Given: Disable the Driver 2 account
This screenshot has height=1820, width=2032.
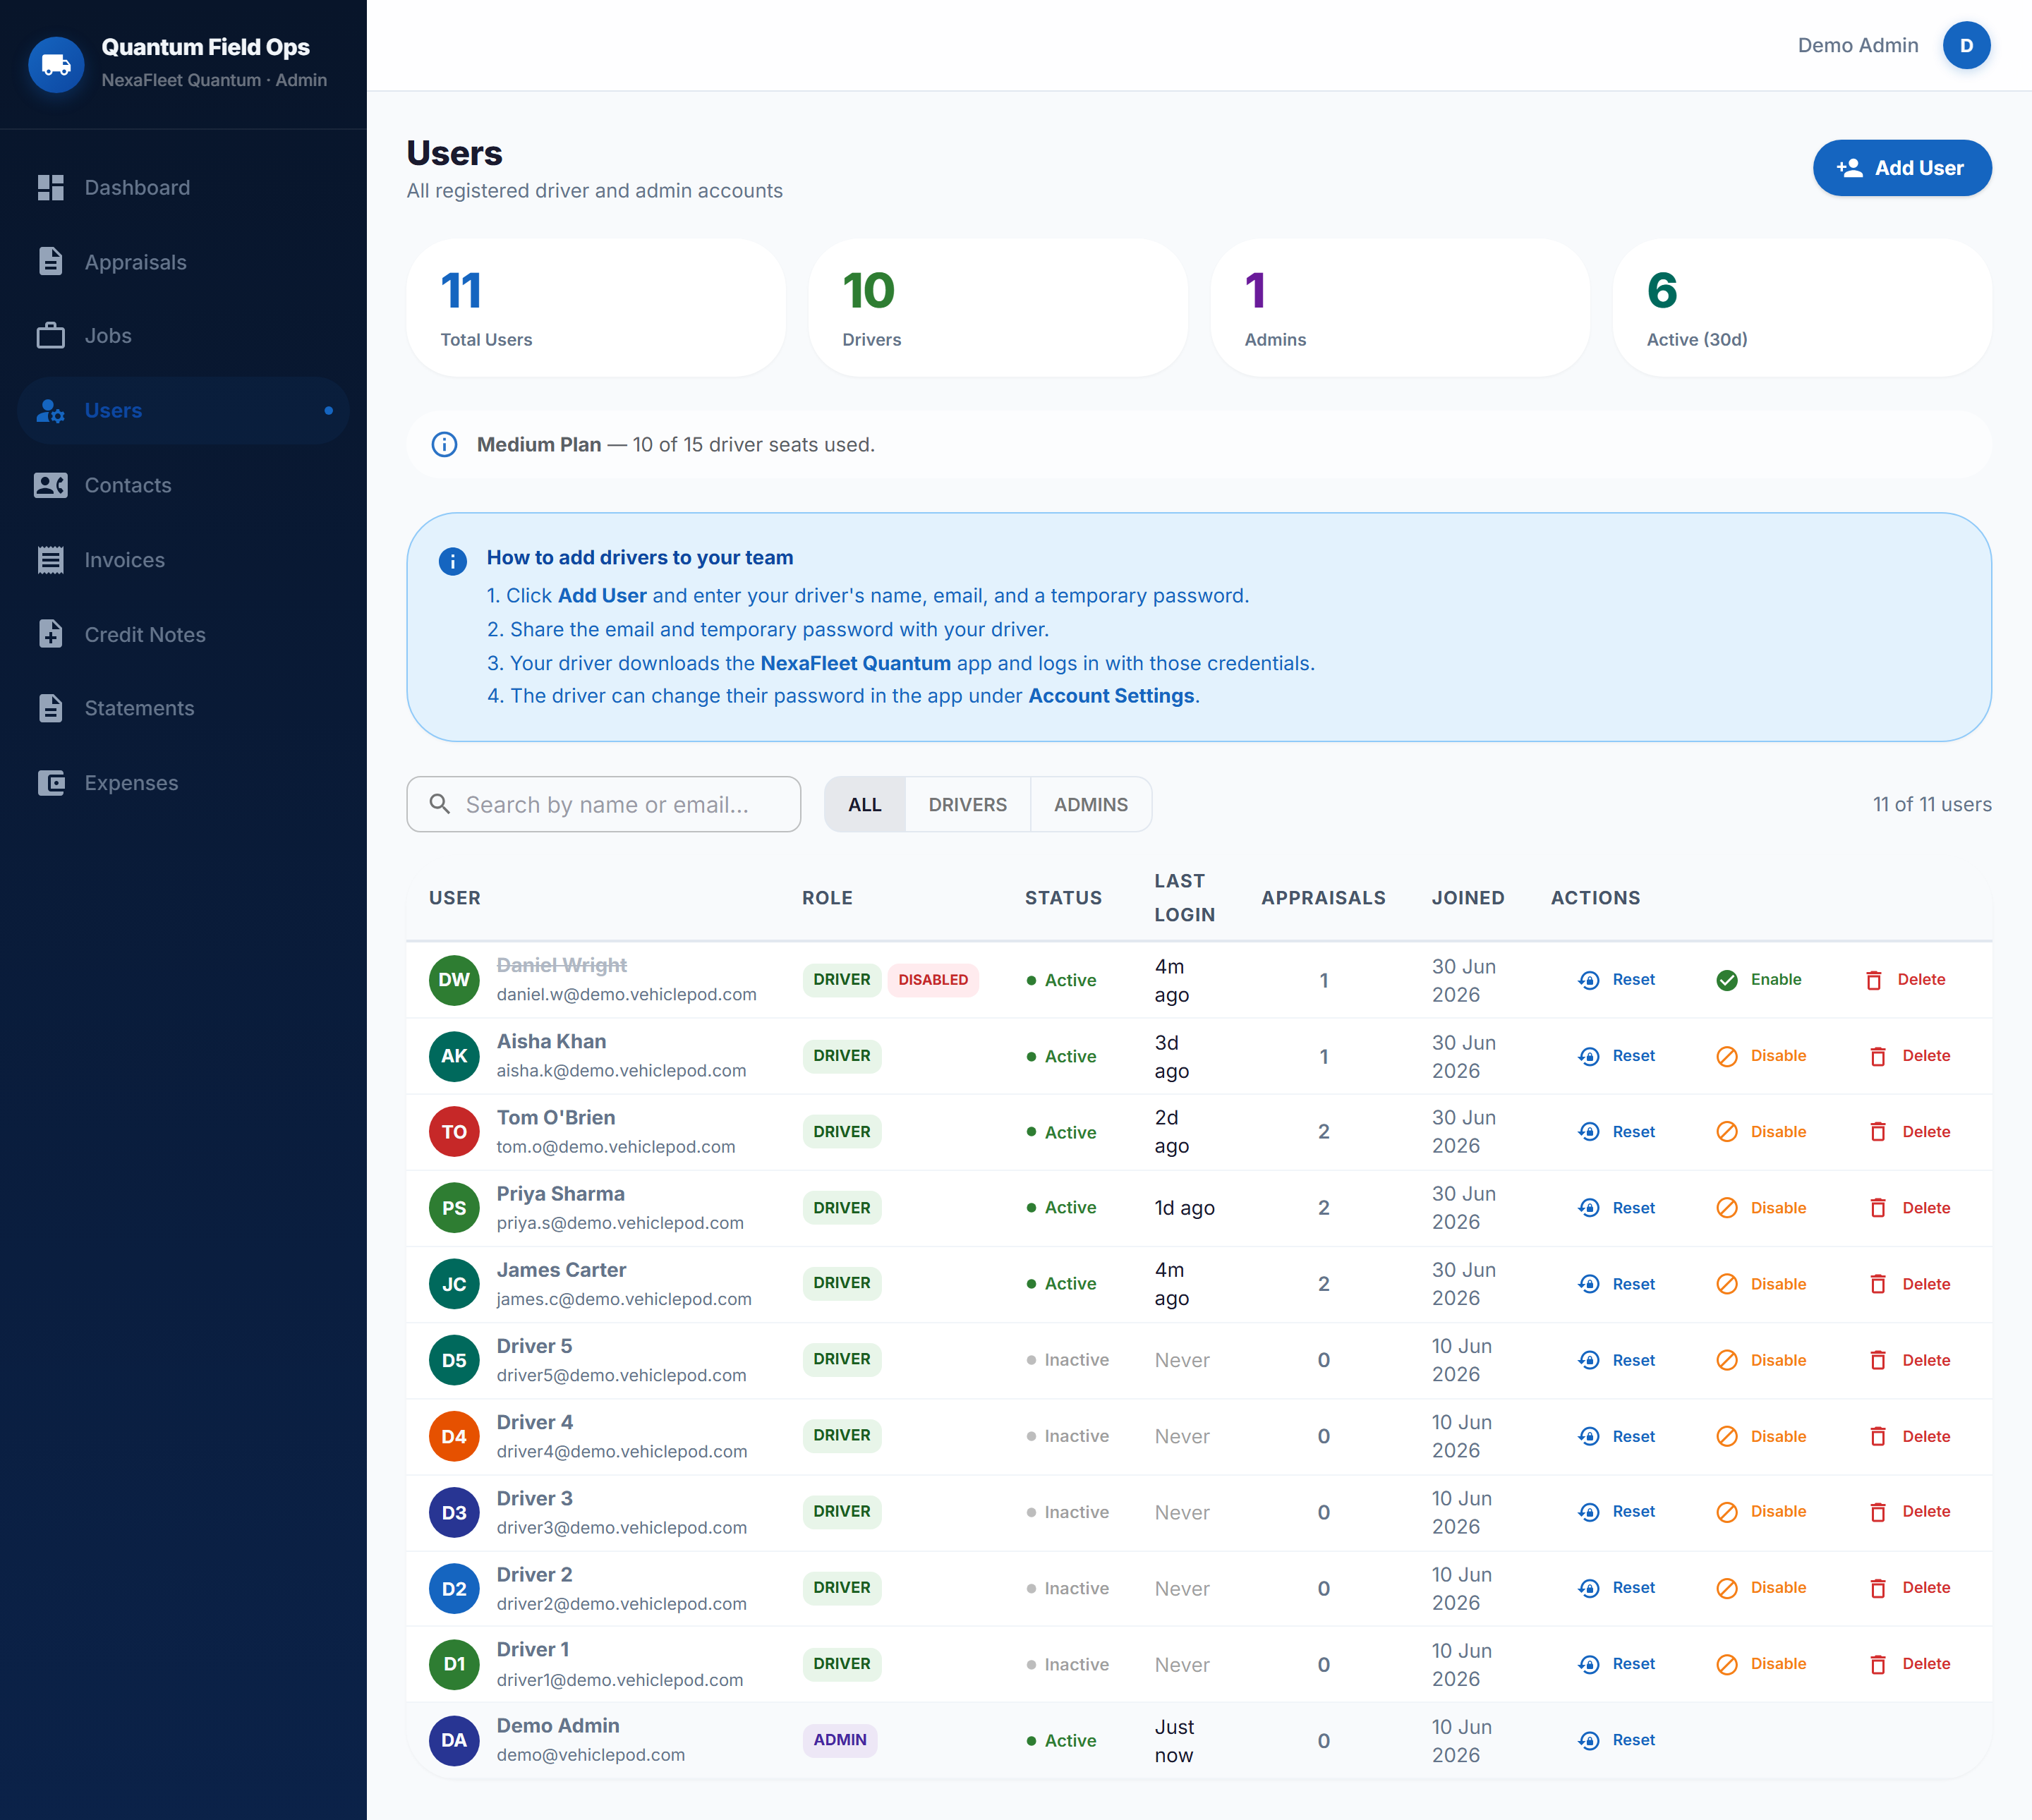Looking at the screenshot, I should pyautogui.click(x=1761, y=1588).
